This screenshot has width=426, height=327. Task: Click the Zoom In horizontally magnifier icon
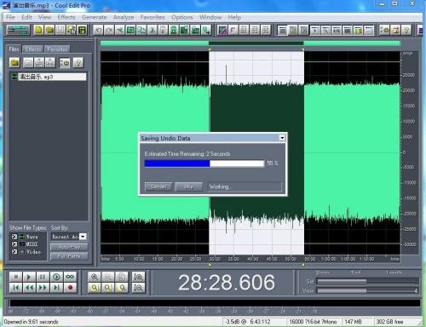click(x=95, y=277)
